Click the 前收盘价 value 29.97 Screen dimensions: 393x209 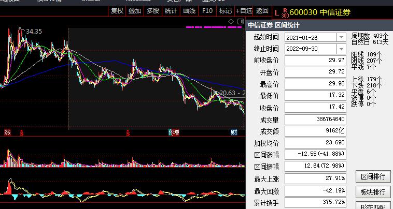[x=316, y=61]
